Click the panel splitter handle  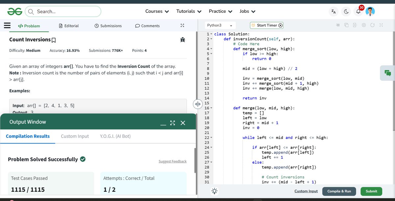[197, 104]
